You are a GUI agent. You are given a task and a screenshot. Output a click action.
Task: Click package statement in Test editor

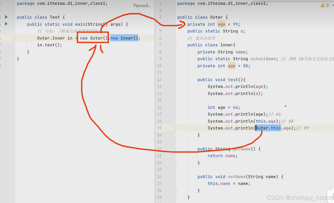tap(62, 4)
